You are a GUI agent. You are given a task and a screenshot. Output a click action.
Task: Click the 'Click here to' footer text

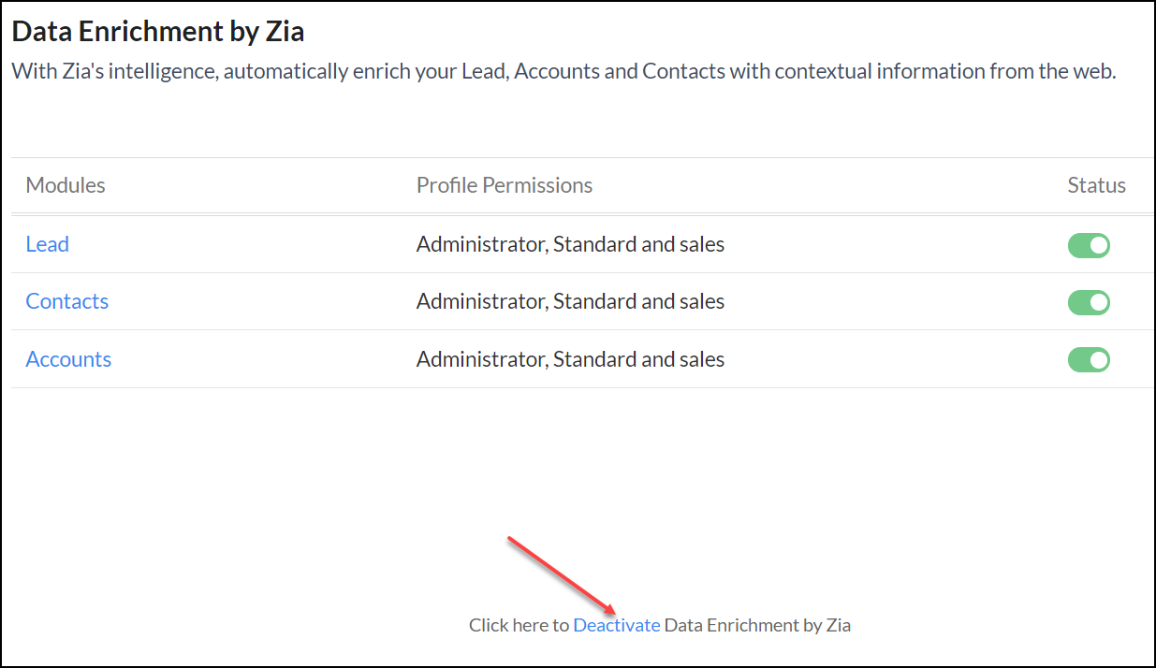(519, 625)
